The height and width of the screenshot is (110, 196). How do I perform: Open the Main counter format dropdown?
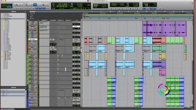(68, 4)
